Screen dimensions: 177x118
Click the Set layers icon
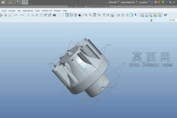(x=108, y=15)
